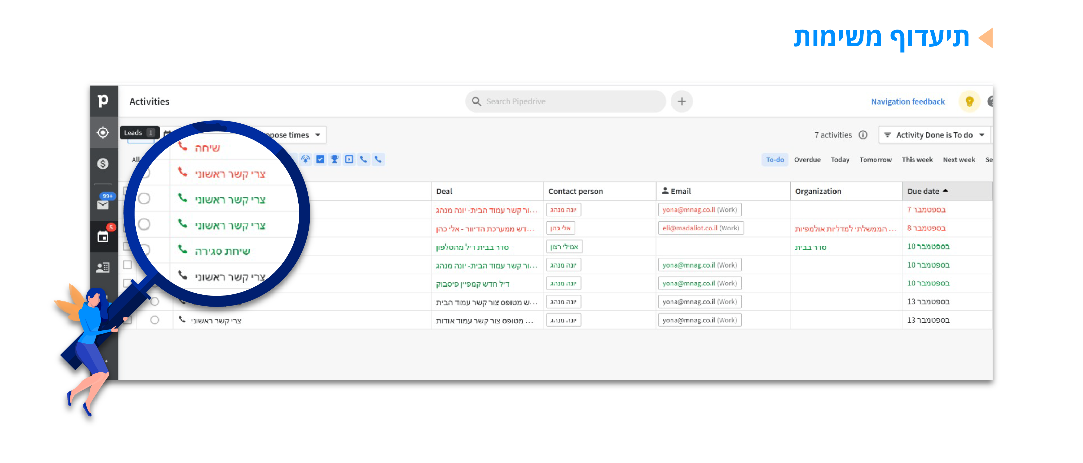Filter by the trophy activity type icon

pyautogui.click(x=335, y=159)
